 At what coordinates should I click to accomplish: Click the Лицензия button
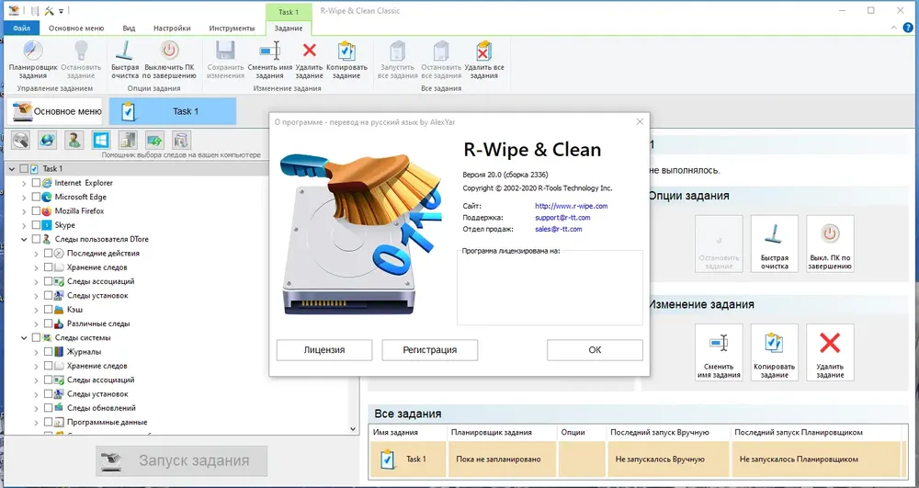tap(324, 350)
